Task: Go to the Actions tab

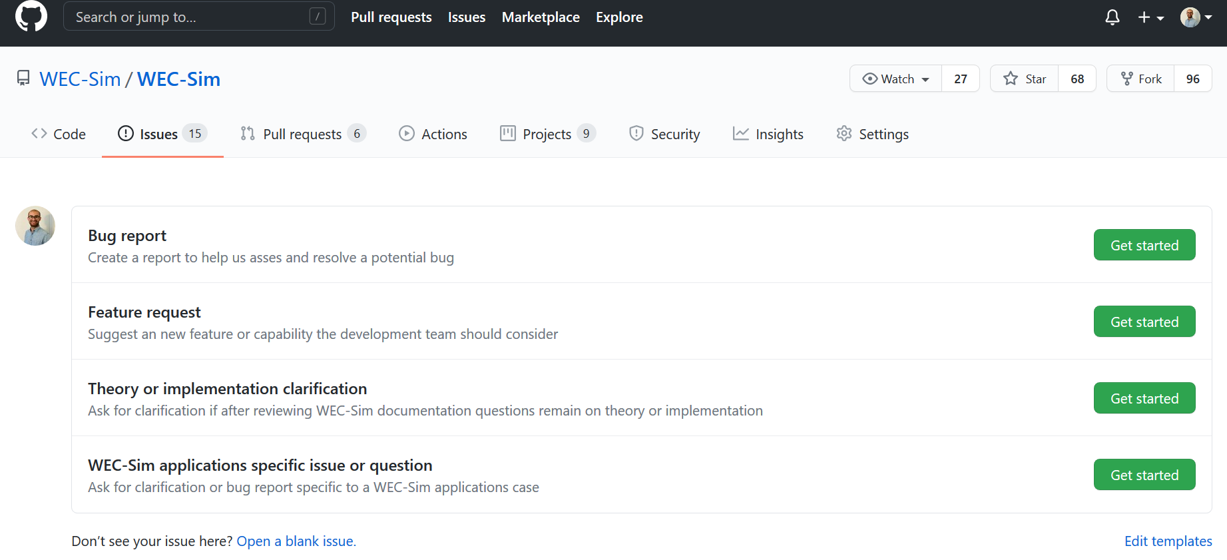Action: [x=433, y=134]
